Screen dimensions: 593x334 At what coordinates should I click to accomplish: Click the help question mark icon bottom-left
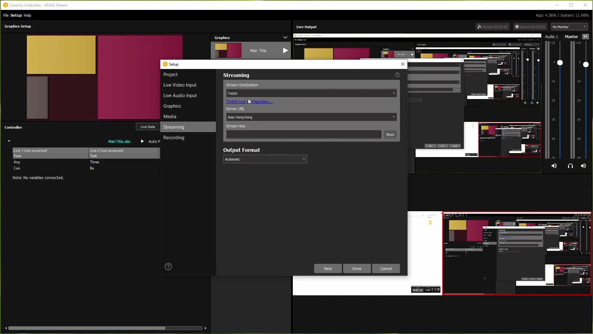point(168,267)
